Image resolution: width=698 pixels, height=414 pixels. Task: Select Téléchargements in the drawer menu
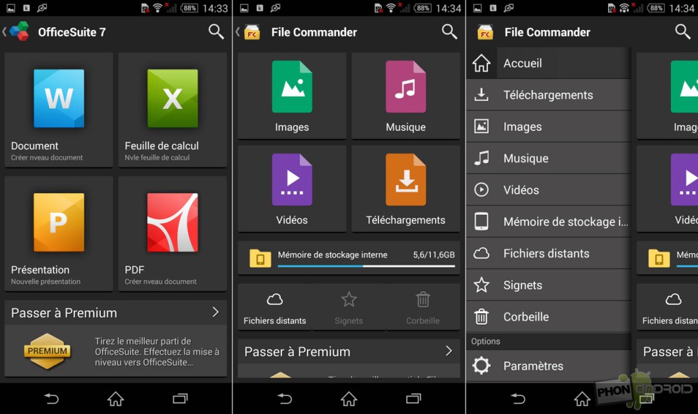(549, 95)
